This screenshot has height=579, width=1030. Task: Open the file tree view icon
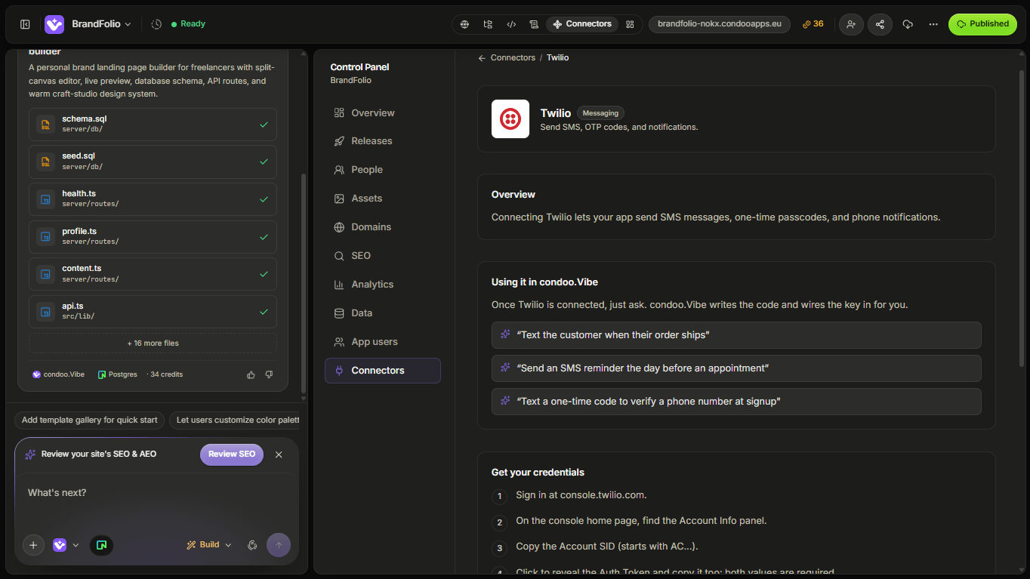(x=488, y=24)
